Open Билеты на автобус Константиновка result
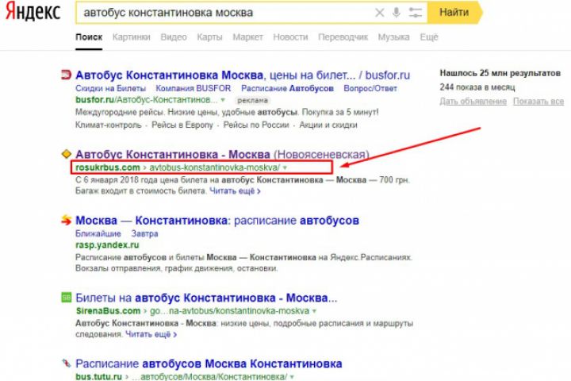 [206, 298]
